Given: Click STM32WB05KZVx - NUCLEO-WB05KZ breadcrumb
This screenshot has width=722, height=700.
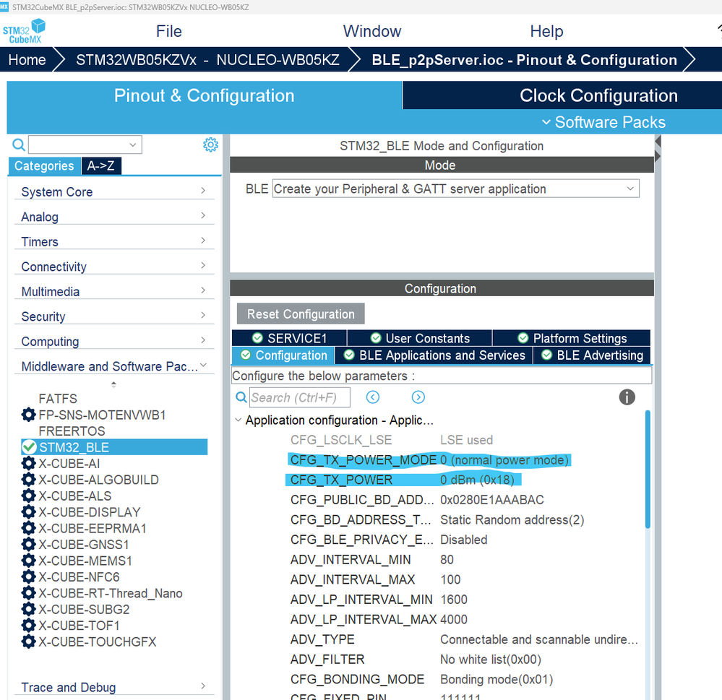Looking at the screenshot, I should pyautogui.click(x=207, y=60).
